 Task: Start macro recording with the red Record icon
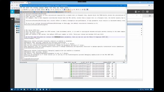click(77, 9)
